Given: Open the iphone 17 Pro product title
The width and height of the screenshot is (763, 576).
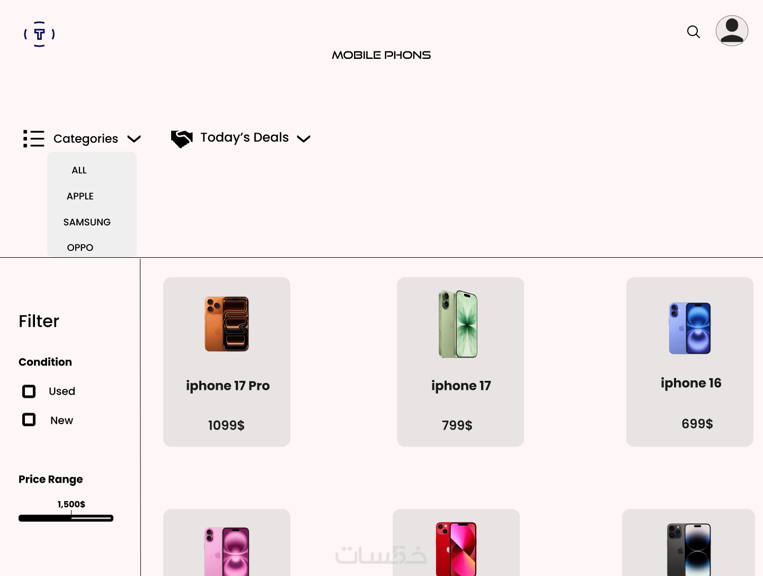Looking at the screenshot, I should click(x=228, y=386).
